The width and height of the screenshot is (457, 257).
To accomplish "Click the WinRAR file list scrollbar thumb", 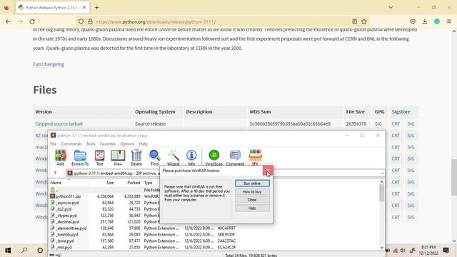I will (381, 193).
